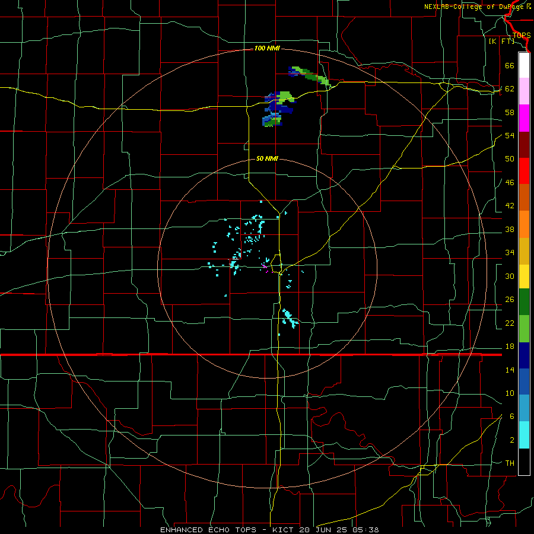Screen dimensions: 534x534
Task: Select the magenta legend swatch
Action: tap(524, 118)
